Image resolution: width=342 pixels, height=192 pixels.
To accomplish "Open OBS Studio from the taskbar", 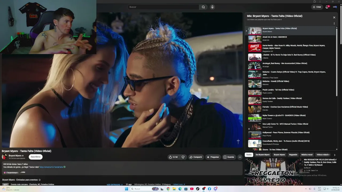I will tap(204, 189).
